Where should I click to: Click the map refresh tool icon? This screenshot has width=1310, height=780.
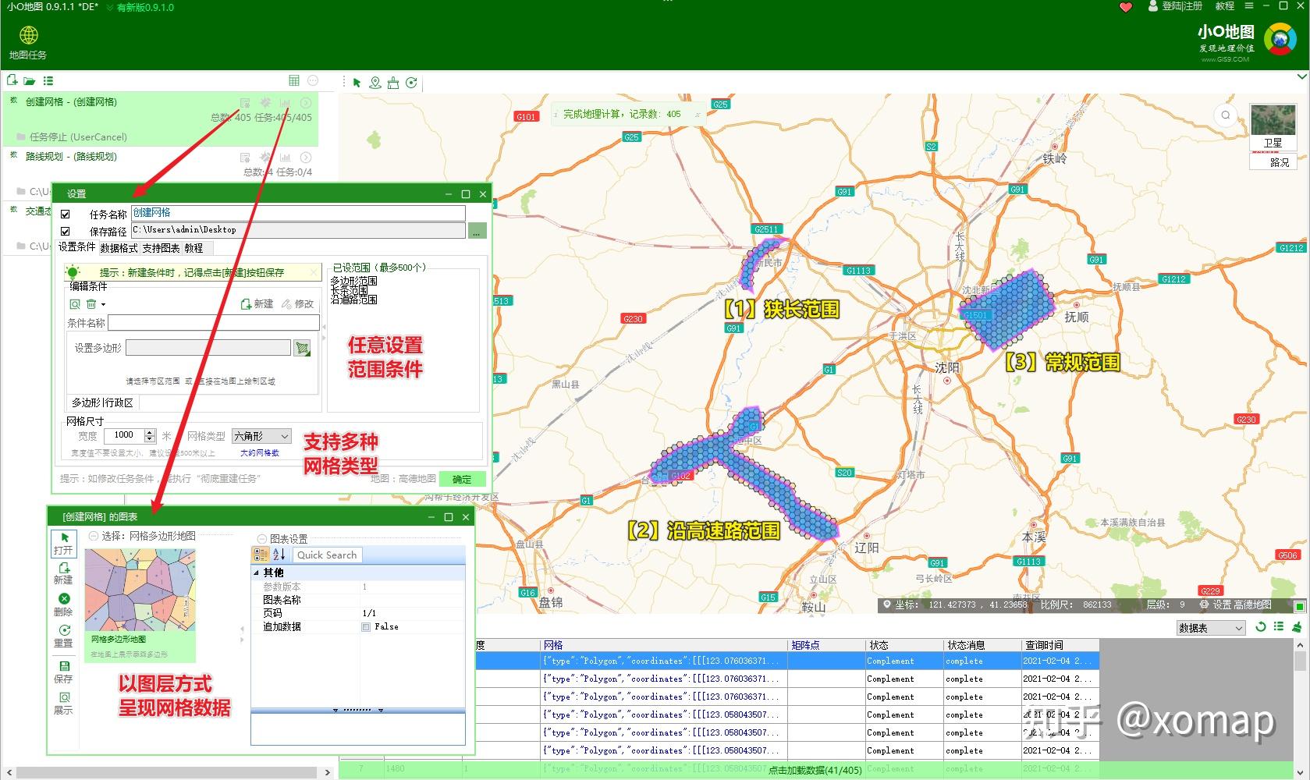[411, 83]
